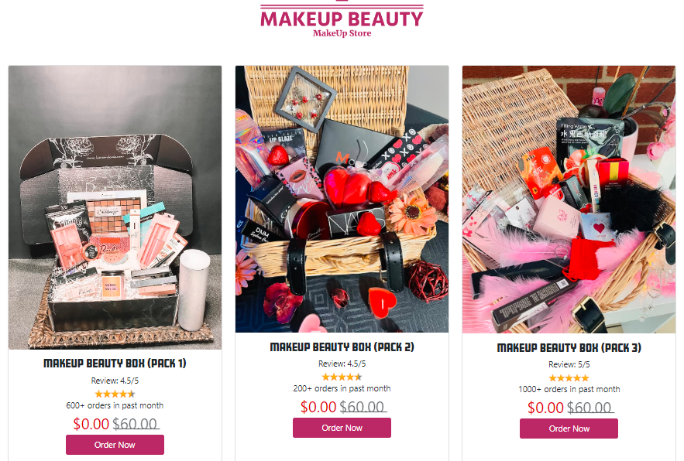The width and height of the screenshot is (684, 461).
Task: Click "1000+ orders in past month" text
Action: pyautogui.click(x=569, y=390)
